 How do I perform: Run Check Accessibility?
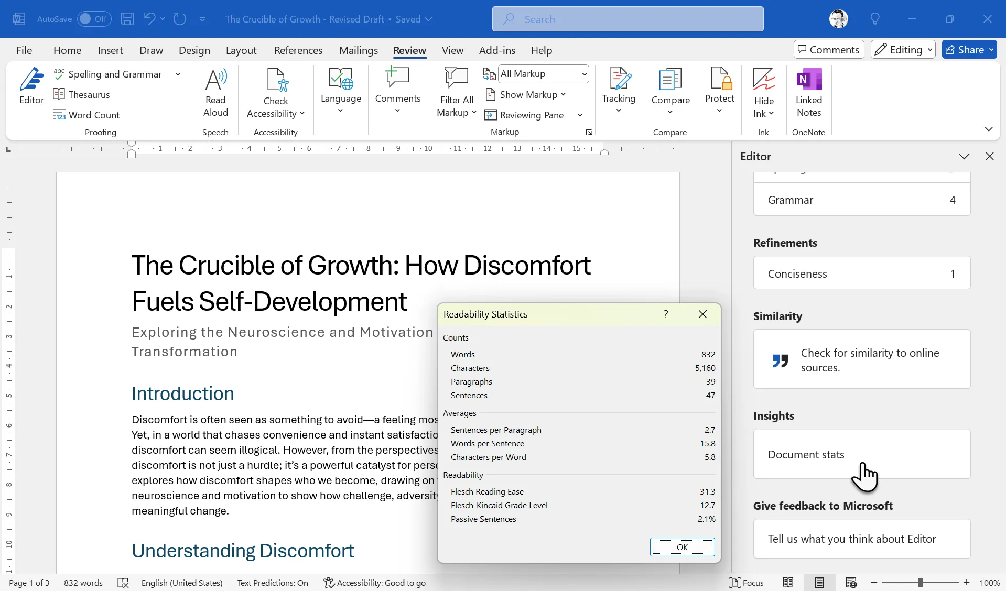[276, 93]
